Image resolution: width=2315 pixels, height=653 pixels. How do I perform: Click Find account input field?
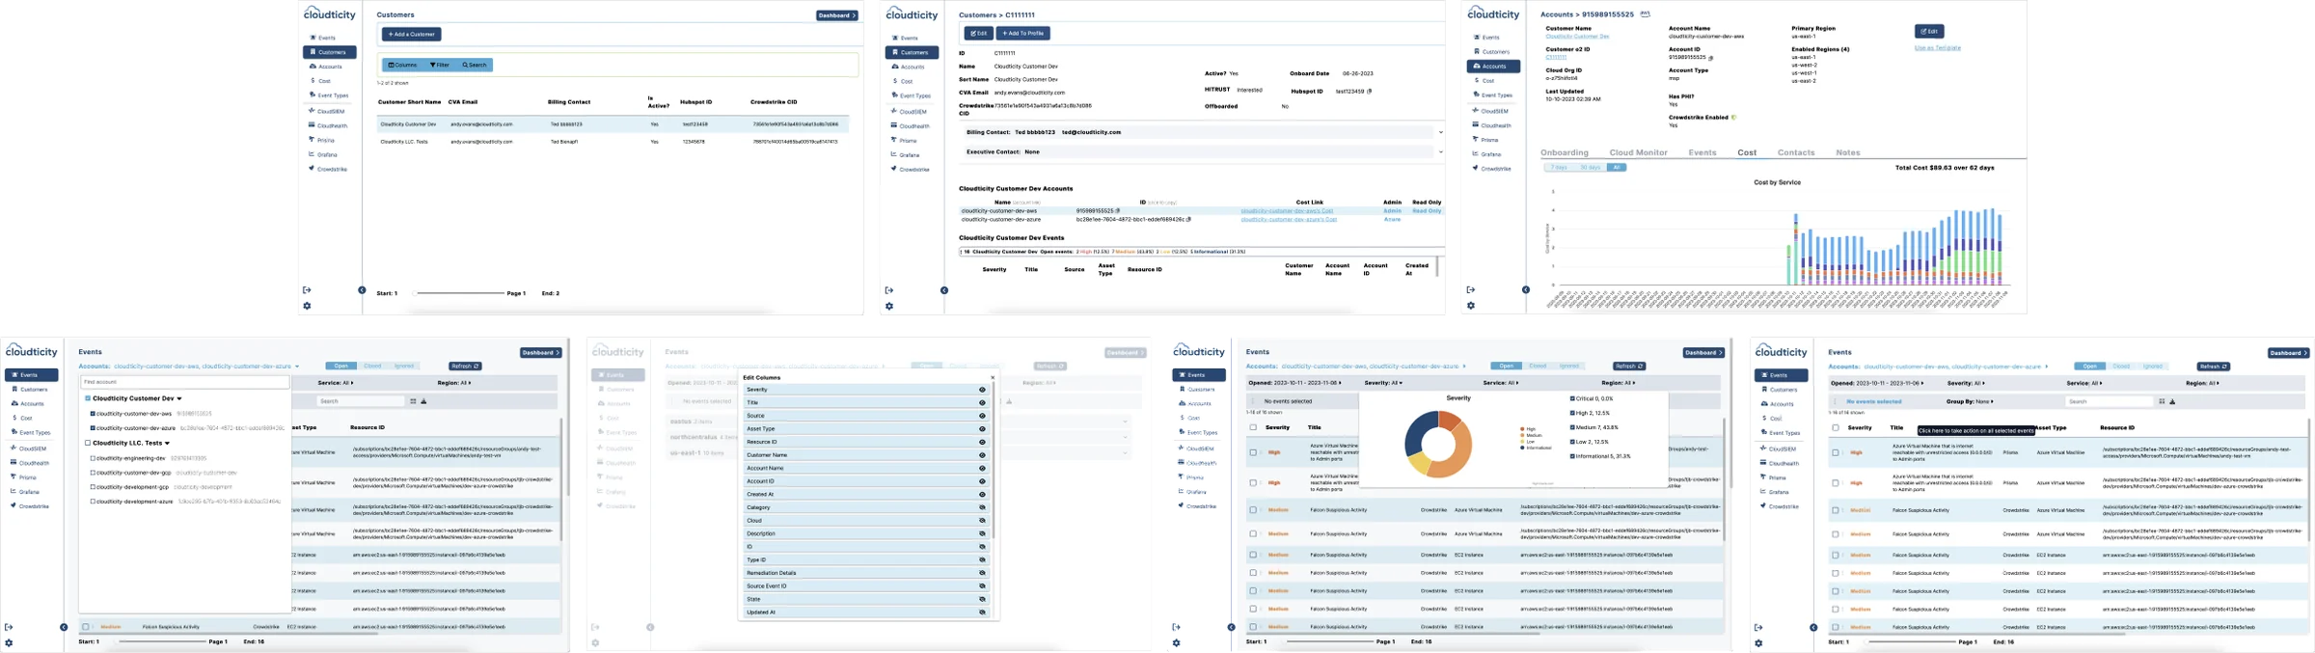pyautogui.click(x=184, y=382)
